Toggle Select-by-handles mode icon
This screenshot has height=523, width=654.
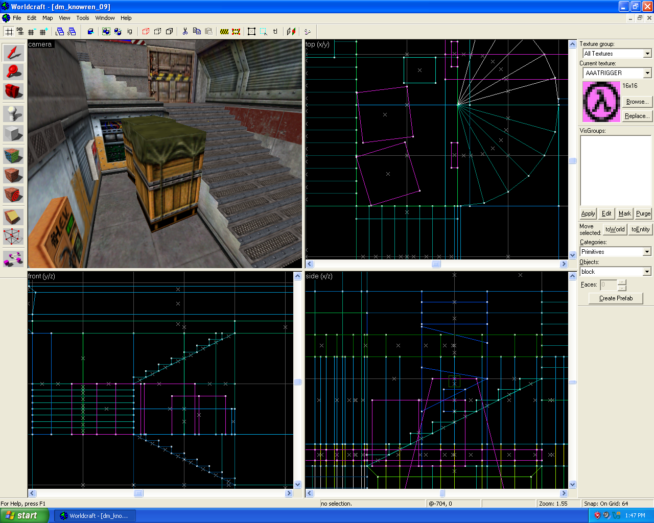251,31
